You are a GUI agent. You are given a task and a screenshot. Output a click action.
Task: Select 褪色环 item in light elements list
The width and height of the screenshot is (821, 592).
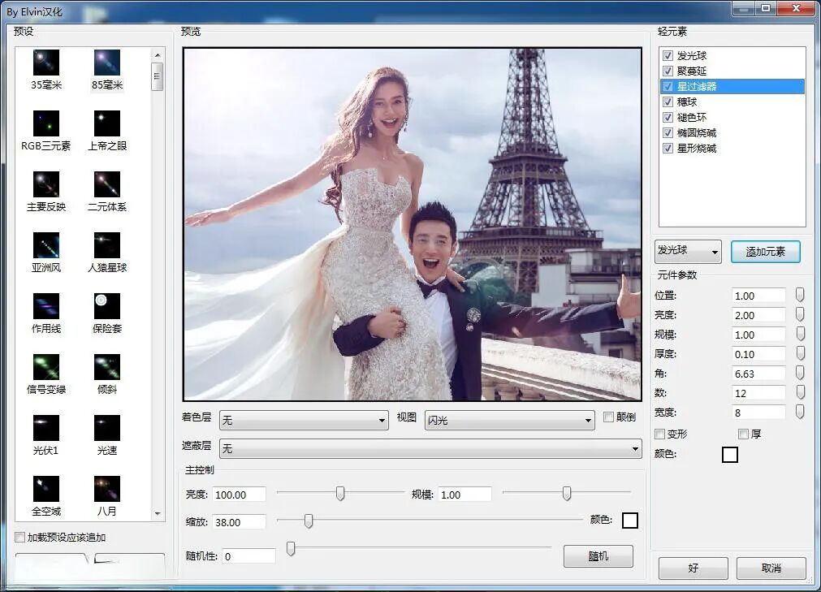[x=691, y=118]
